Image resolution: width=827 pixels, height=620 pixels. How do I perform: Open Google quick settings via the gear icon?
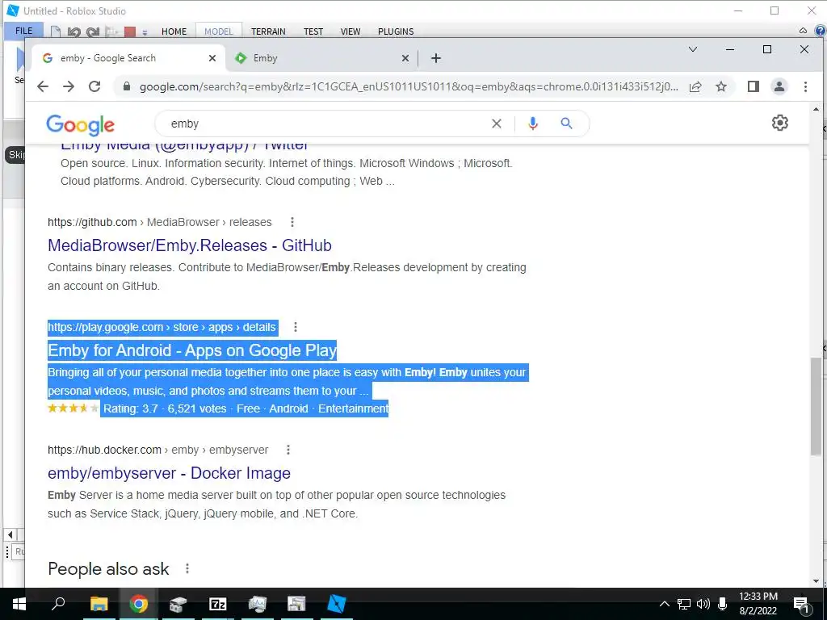coord(779,123)
